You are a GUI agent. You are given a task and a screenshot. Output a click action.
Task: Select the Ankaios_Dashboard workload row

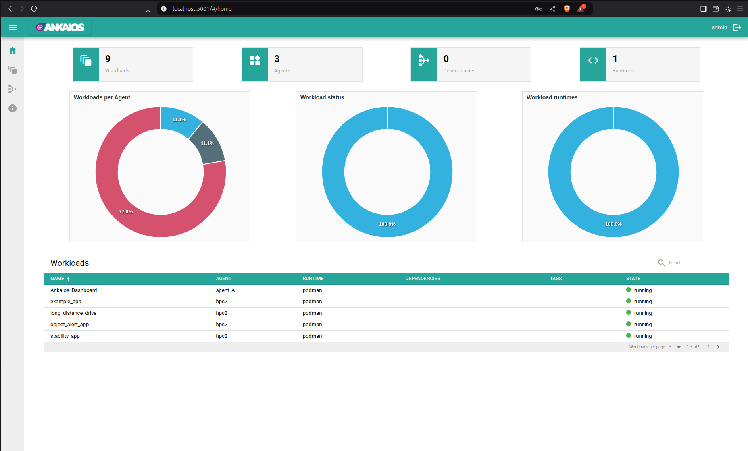(x=386, y=290)
